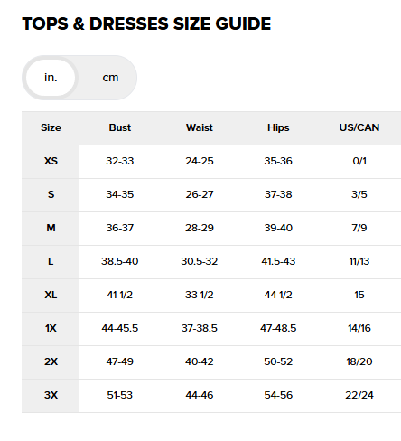This screenshot has width=401, height=441.
Task: Select the 3X size row label
Action: (x=51, y=395)
